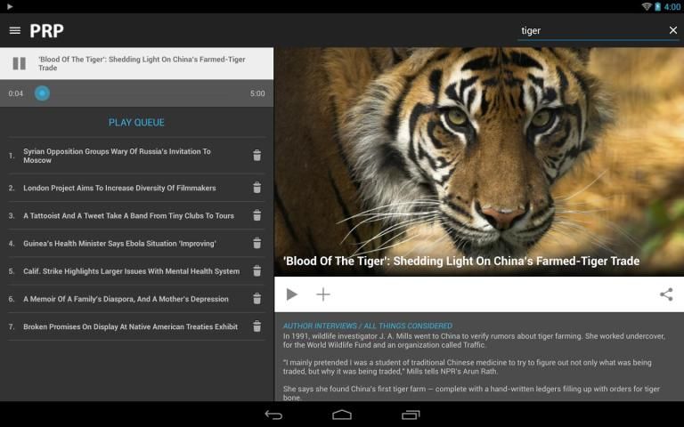Viewport: 684px width, 427px height.
Task: Click the playback progress slider knob
Action: click(x=42, y=93)
